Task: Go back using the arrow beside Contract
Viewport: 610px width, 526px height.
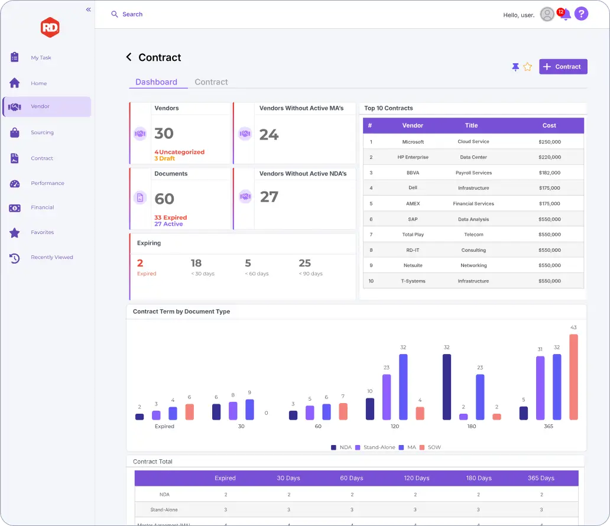Action: point(129,57)
